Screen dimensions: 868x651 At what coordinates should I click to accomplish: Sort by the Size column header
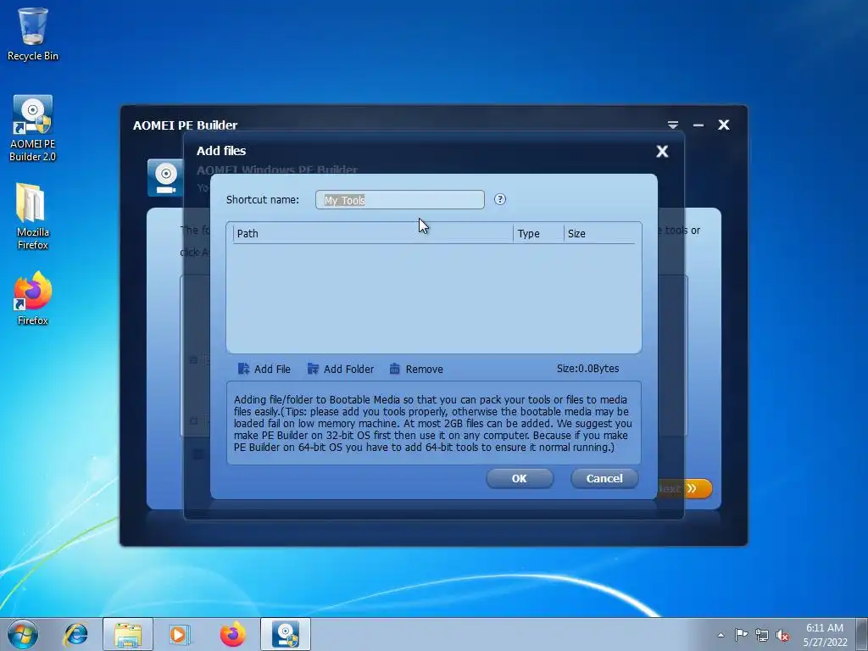(x=599, y=234)
